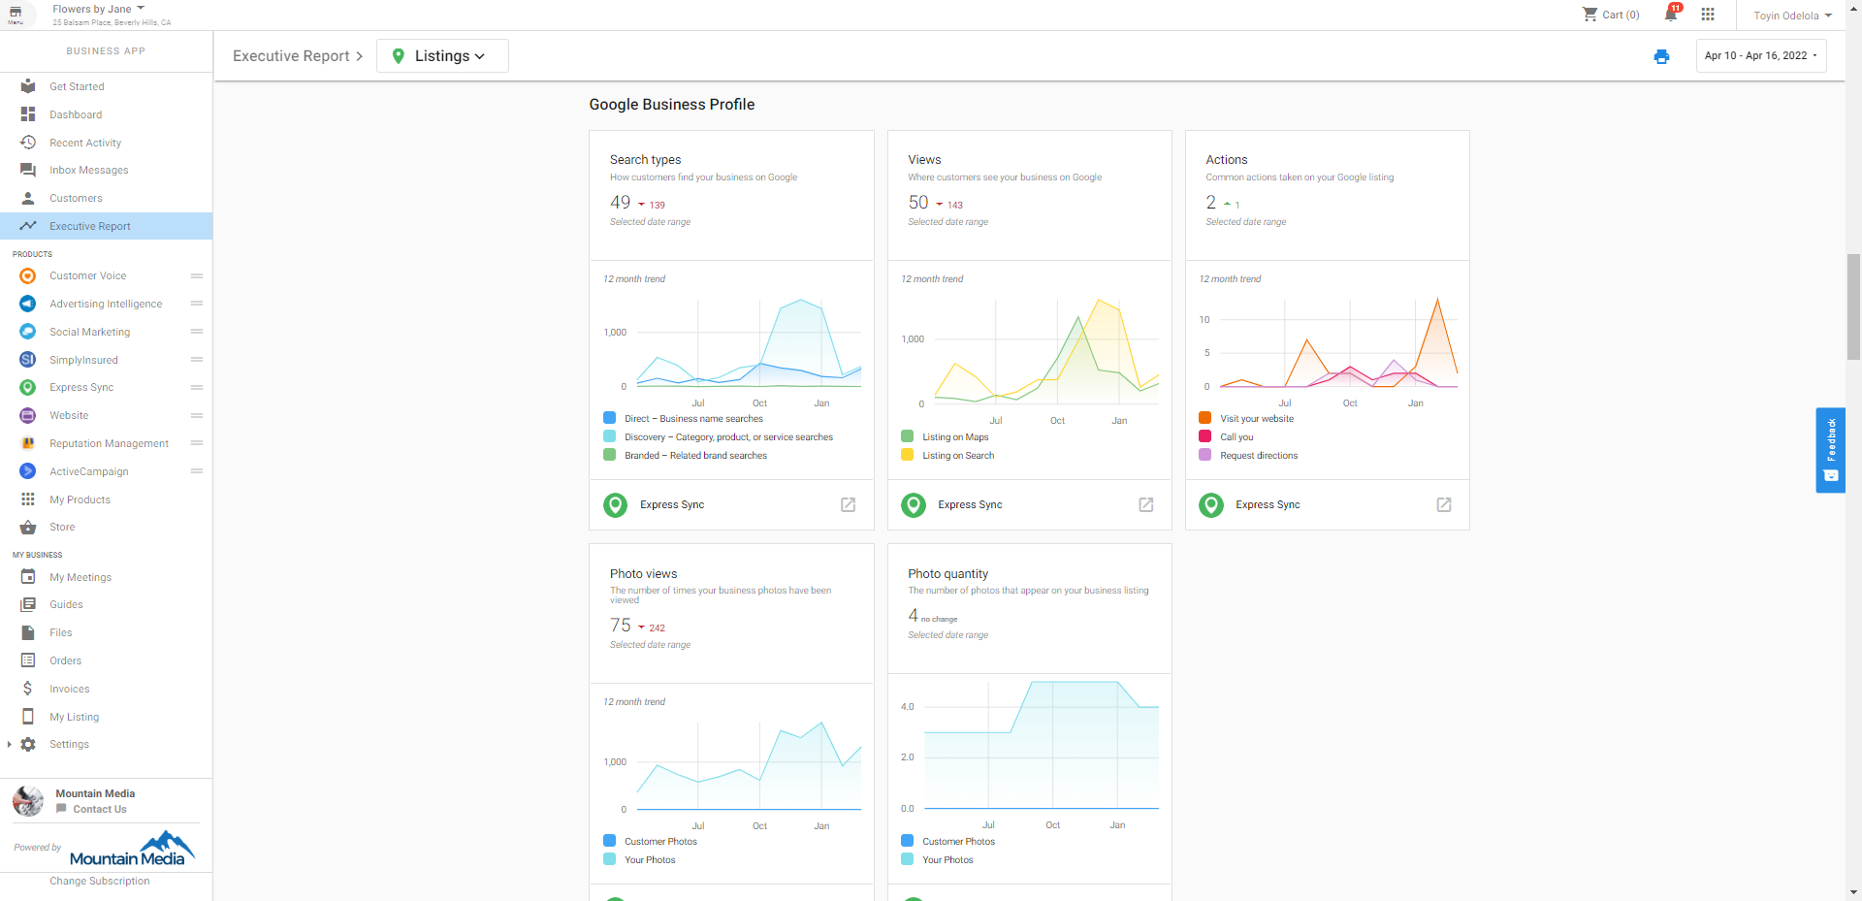Viewport: 1862px width, 901px height.
Task: Click the SimplyInsured product icon
Action: coord(28,360)
